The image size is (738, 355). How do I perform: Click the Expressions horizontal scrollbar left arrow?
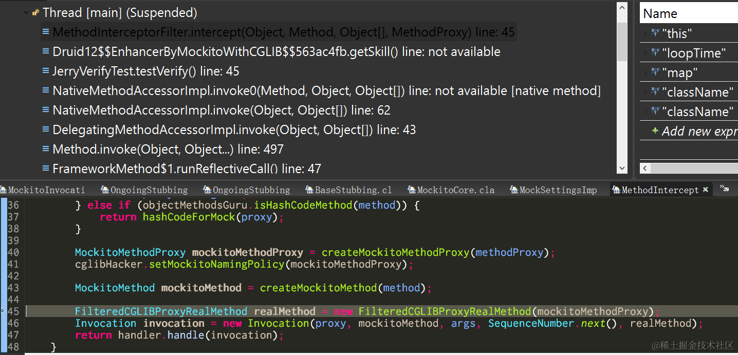644,168
